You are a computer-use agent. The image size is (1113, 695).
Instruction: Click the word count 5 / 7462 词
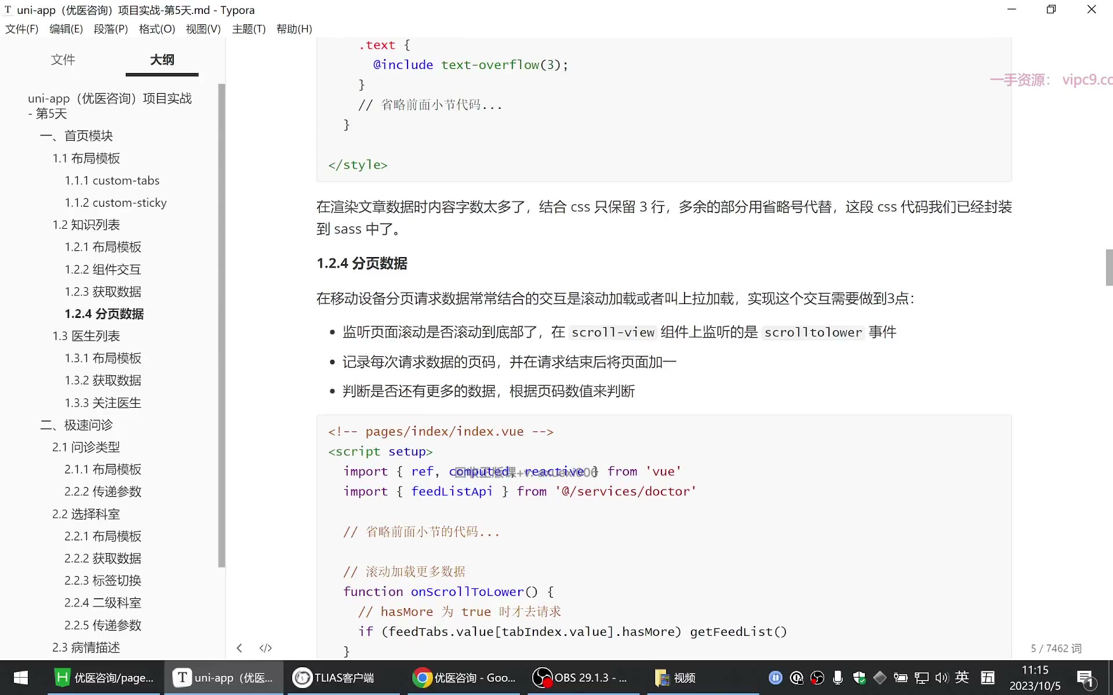pos(1056,649)
